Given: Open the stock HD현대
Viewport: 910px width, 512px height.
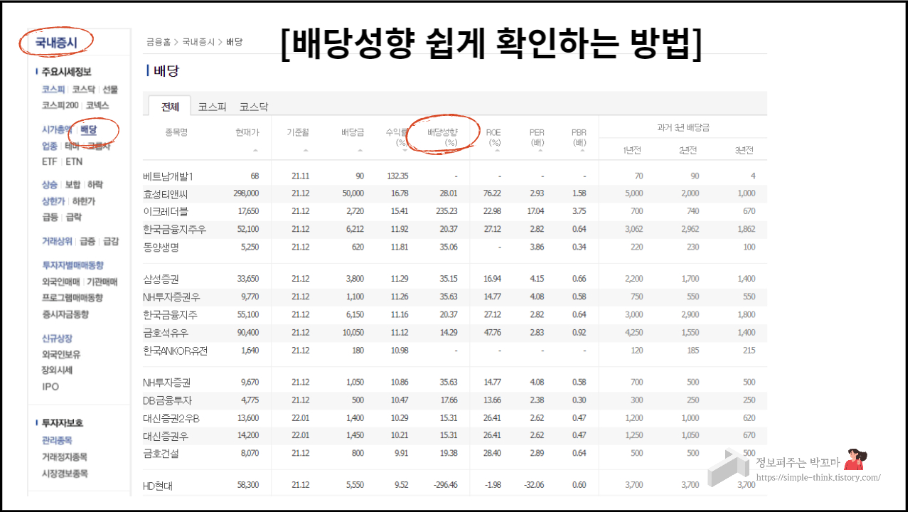Looking at the screenshot, I should coord(158,486).
